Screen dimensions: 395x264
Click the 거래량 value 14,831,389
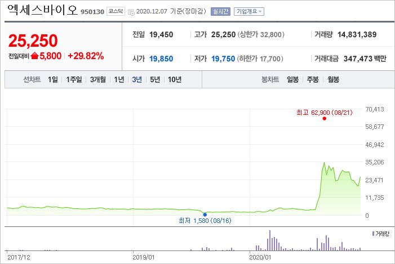pos(357,34)
